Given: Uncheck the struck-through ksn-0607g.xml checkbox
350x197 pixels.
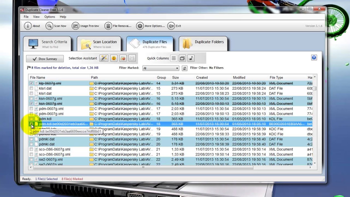Looking at the screenshot, I should click(x=31, y=104).
